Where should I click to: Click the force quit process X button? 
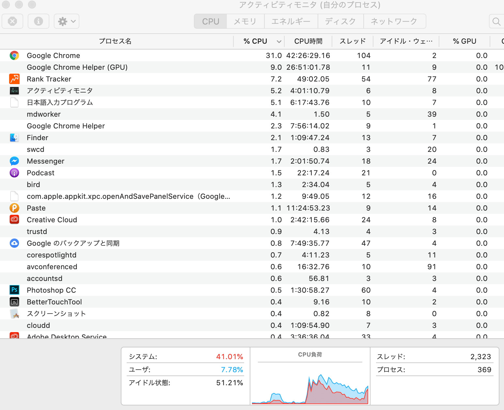(12, 21)
